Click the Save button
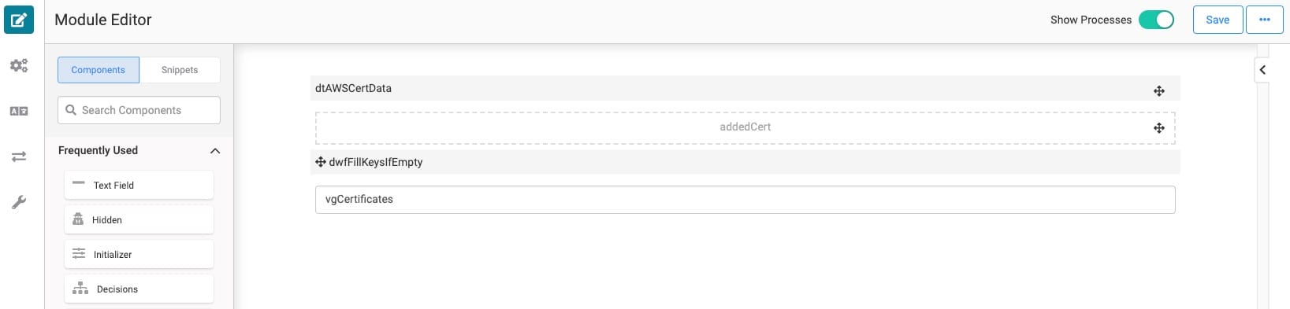The image size is (1290, 309). click(x=1218, y=20)
